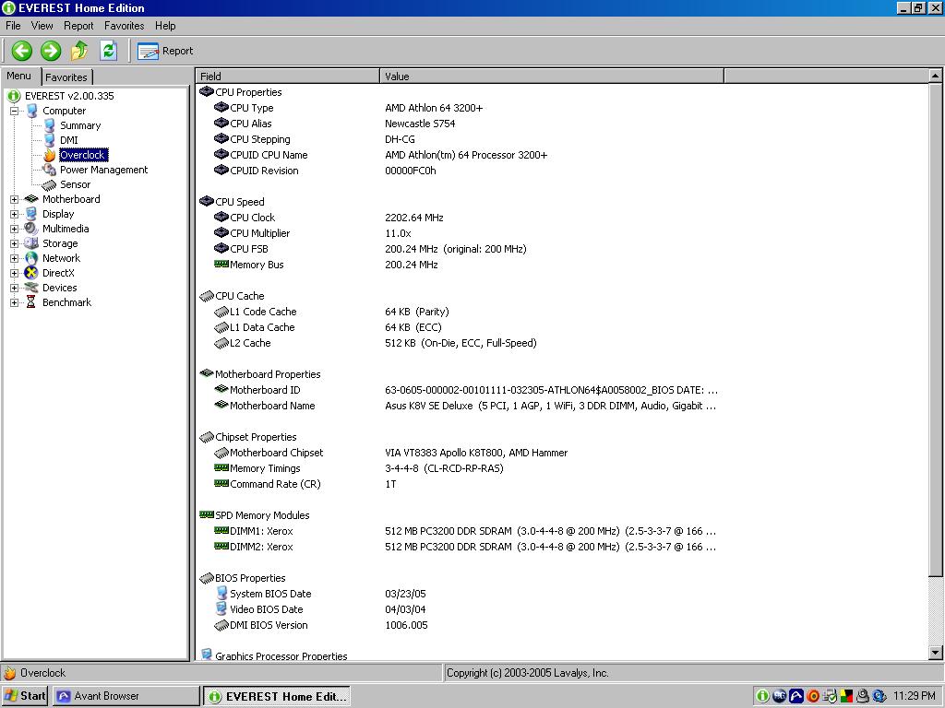This screenshot has width=945, height=708.
Task: Expand the Storage tree node
Action: coord(15,243)
